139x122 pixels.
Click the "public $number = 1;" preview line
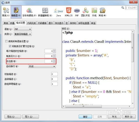pos(82,51)
